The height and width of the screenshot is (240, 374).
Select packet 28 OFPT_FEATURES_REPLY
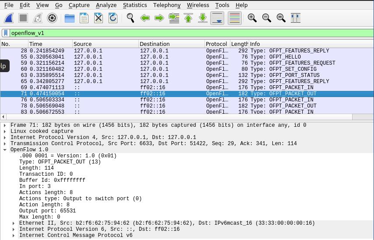187,51
